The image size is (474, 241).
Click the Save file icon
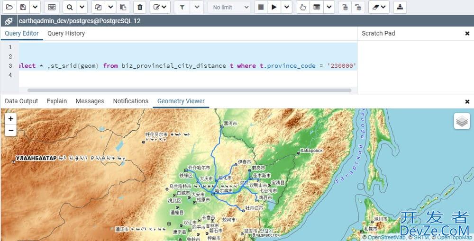(x=23, y=7)
